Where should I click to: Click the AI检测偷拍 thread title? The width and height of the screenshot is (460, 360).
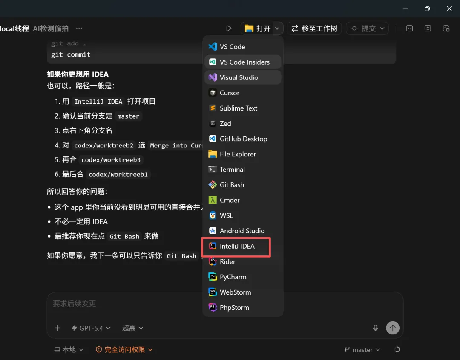tap(51, 28)
